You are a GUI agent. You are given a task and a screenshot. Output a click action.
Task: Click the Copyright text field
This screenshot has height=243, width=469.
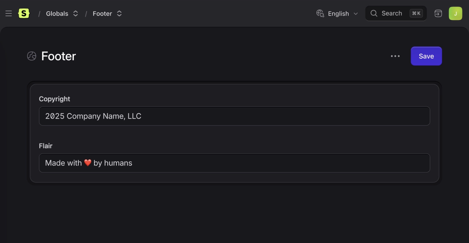tap(234, 116)
